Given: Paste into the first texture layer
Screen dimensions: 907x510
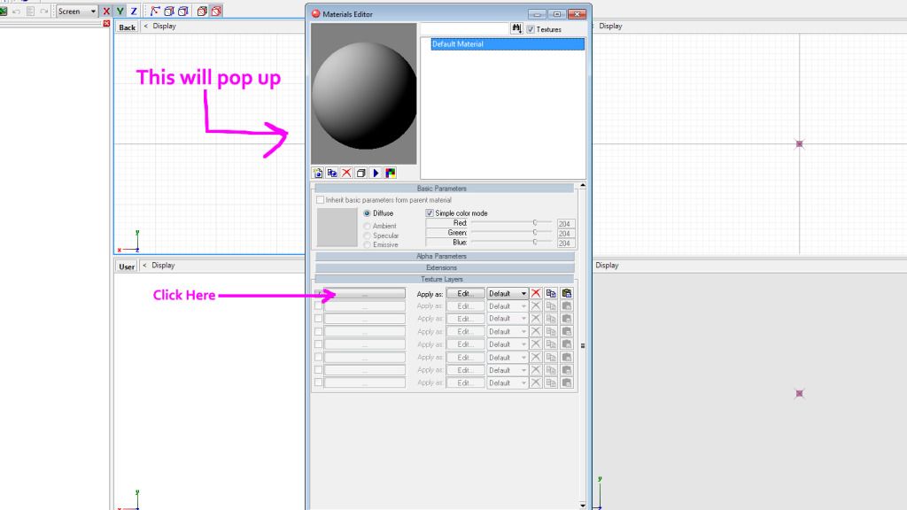Looking at the screenshot, I should click(567, 294).
